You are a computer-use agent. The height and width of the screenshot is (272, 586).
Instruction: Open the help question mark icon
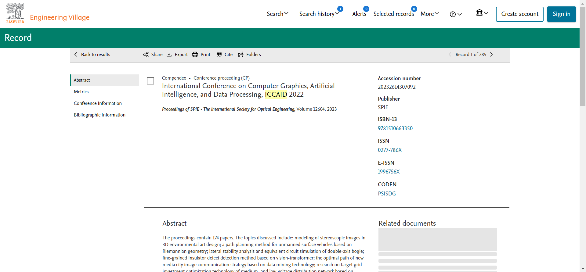tap(453, 14)
